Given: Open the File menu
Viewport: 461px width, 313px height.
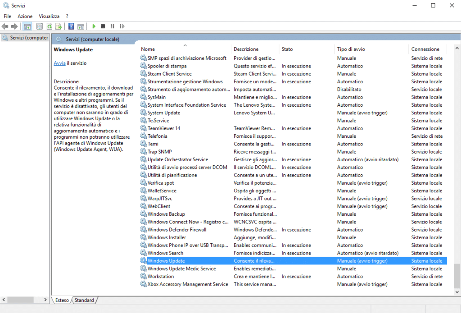Looking at the screenshot, I should (x=7, y=16).
